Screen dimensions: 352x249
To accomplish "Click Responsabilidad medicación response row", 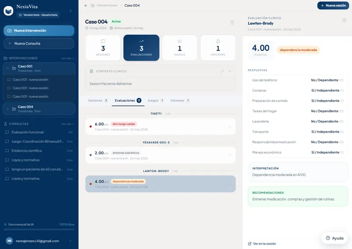I will click(x=298, y=142).
